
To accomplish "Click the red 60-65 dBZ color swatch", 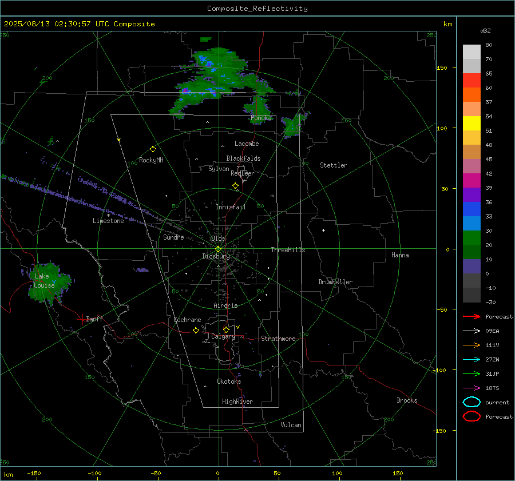I will (x=472, y=81).
